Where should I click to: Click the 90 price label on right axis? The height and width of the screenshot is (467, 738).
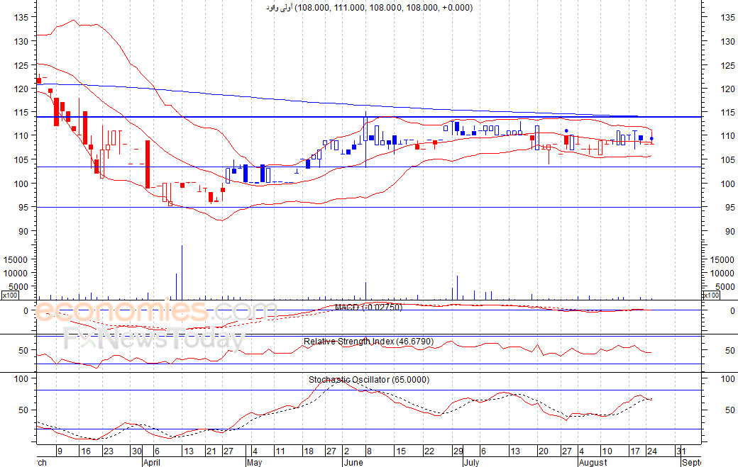point(727,231)
